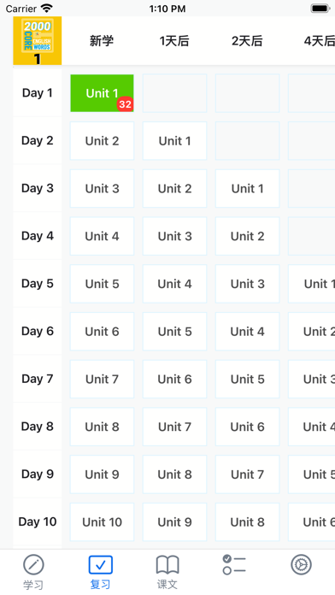This screenshot has width=335, height=595.
Task: Select Unit 2 in Day 2 新学 column
Action: [102, 141]
